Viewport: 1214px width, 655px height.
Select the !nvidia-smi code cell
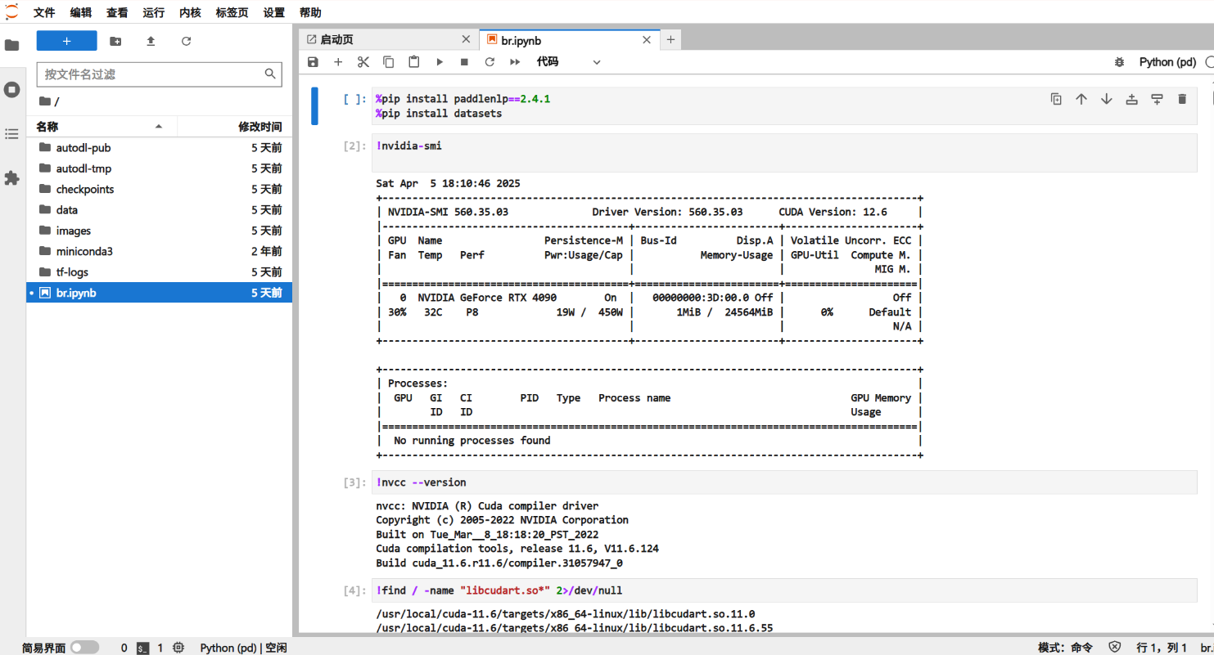tap(784, 153)
